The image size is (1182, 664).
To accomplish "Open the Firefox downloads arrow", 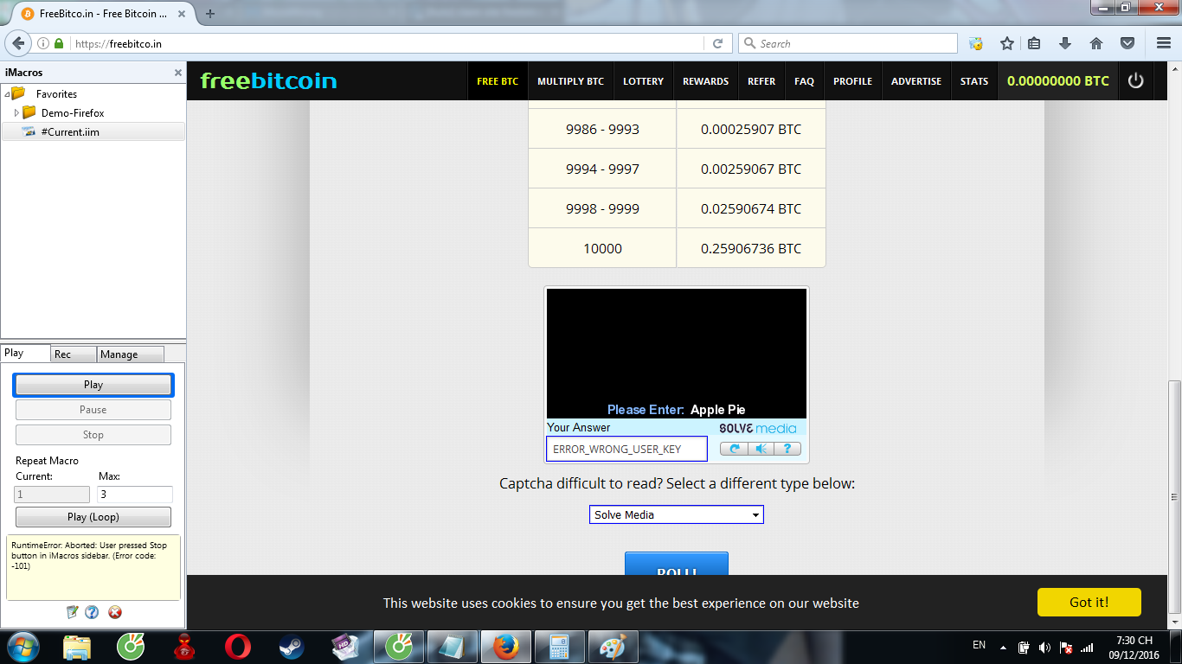I will tap(1065, 43).
